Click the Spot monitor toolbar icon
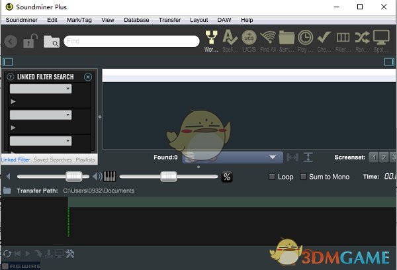 pyautogui.click(x=381, y=41)
